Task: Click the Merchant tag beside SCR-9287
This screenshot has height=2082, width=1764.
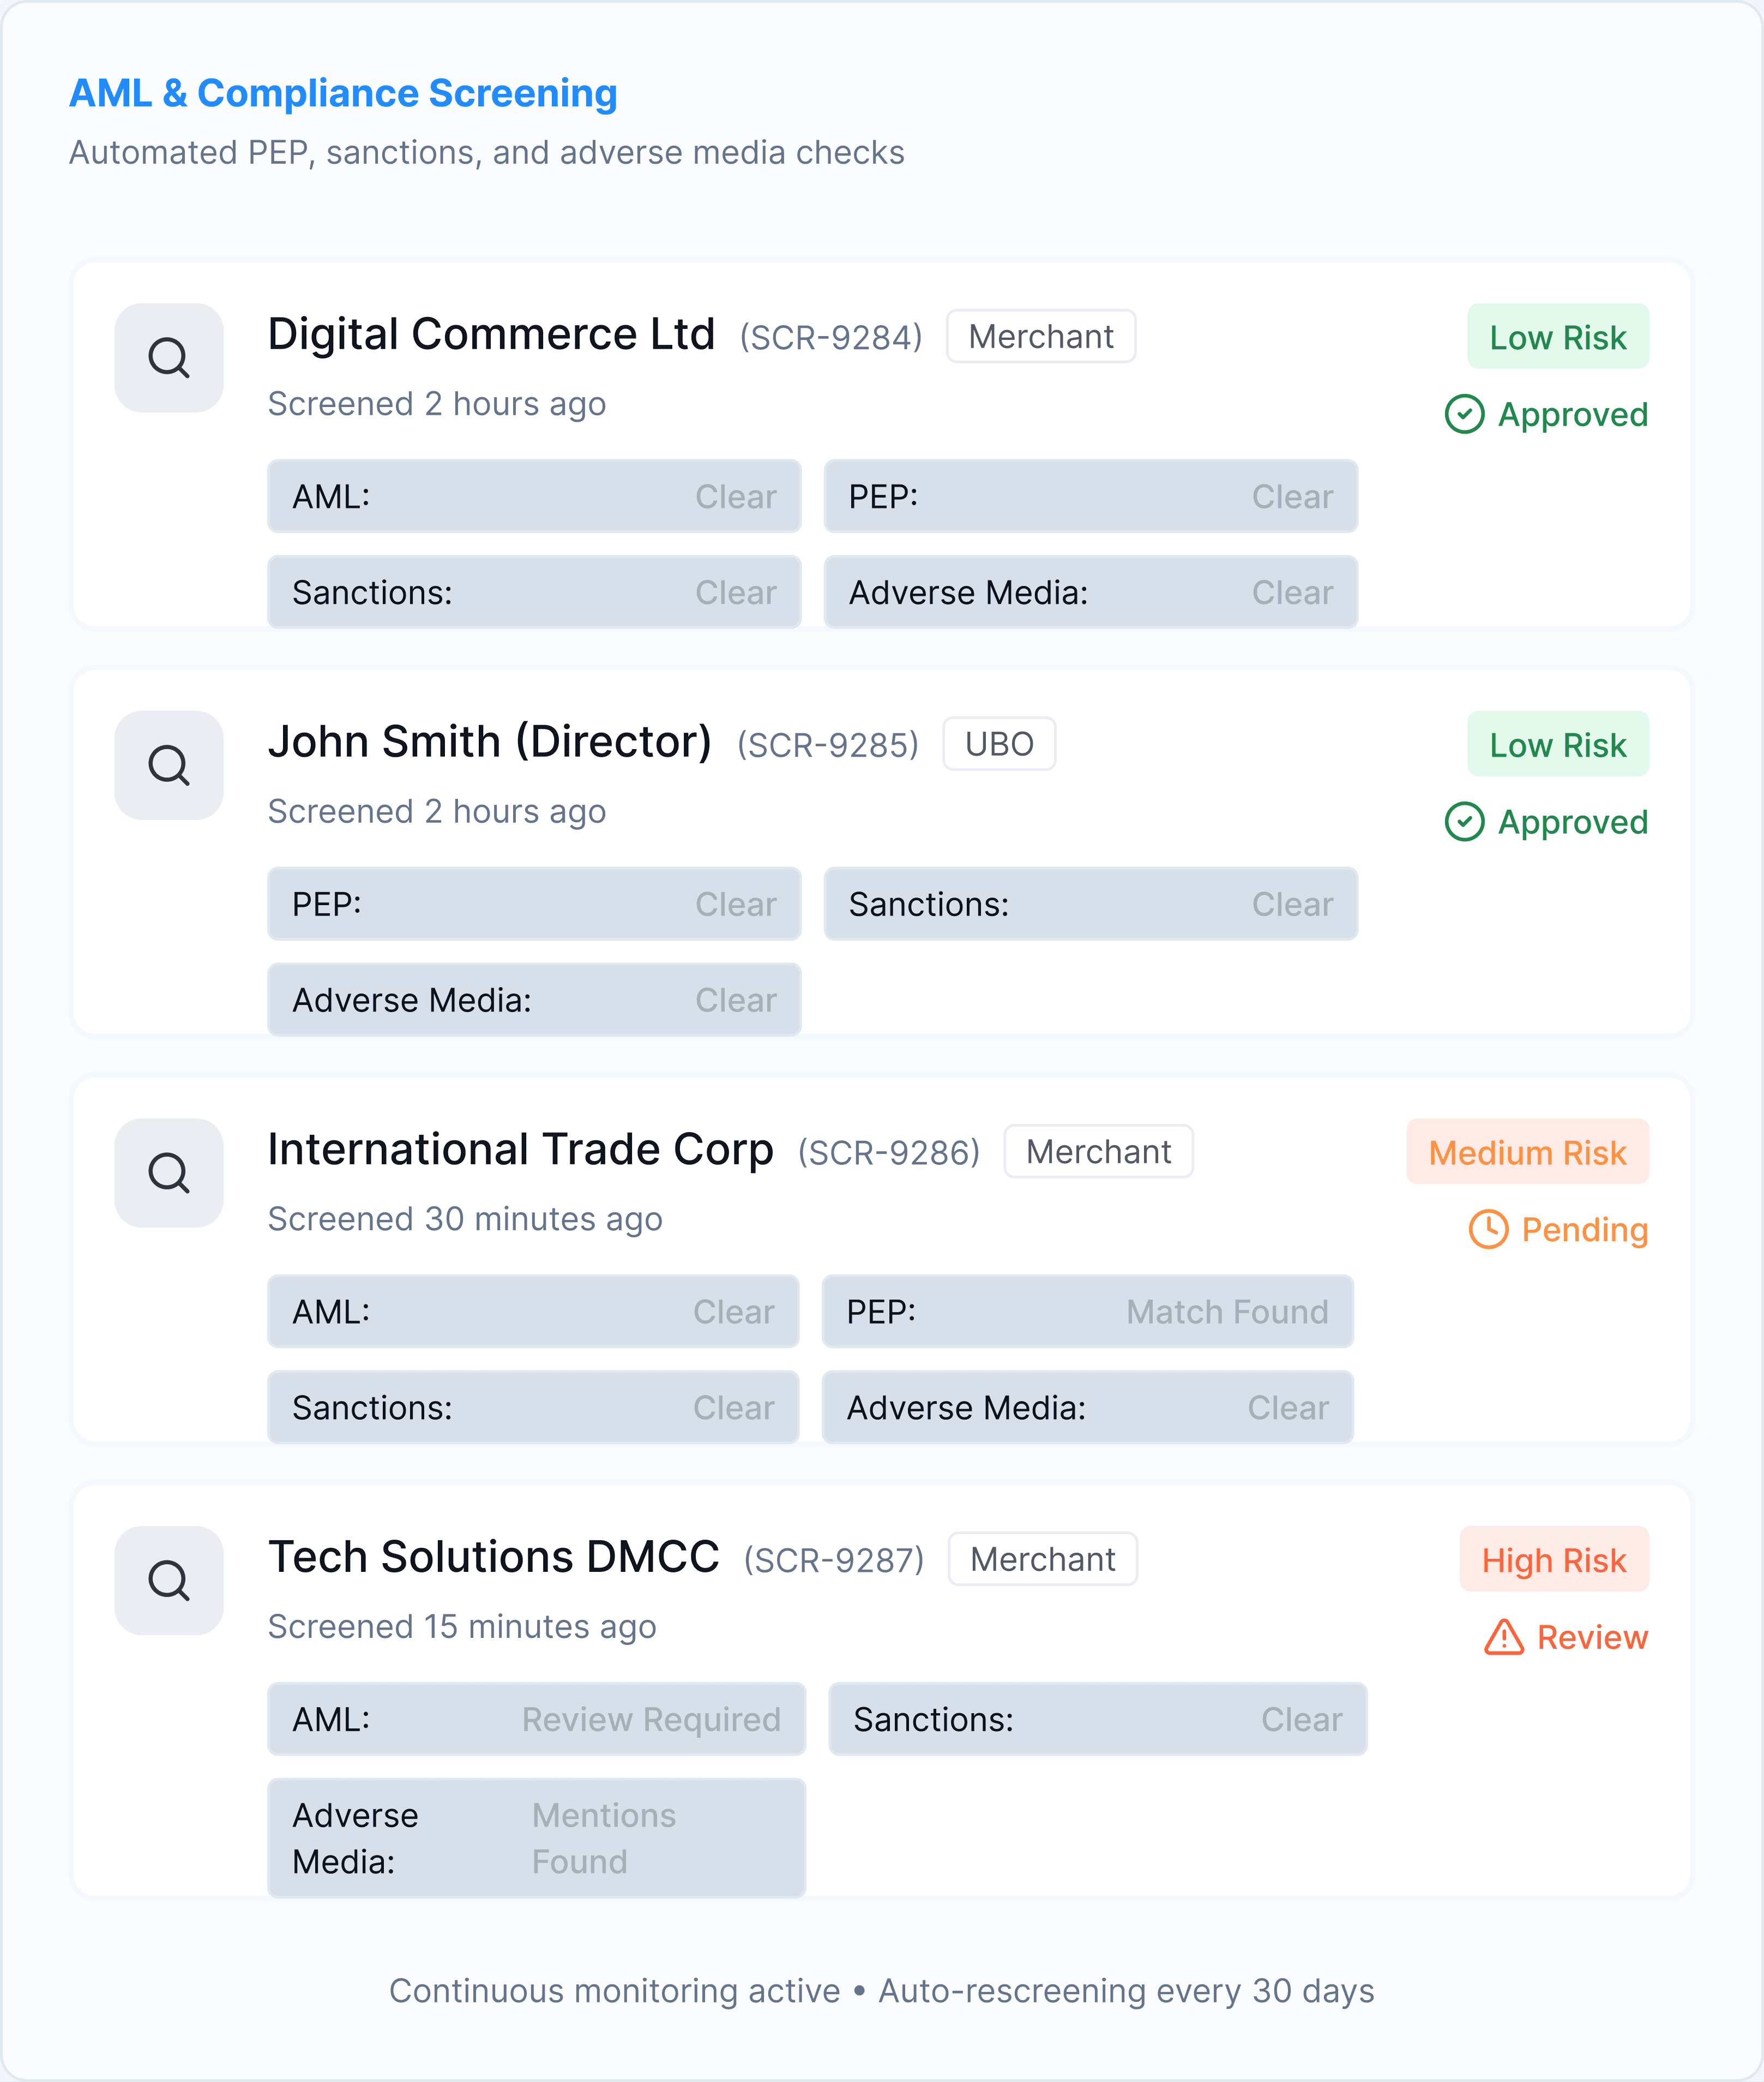Action: [1042, 1559]
